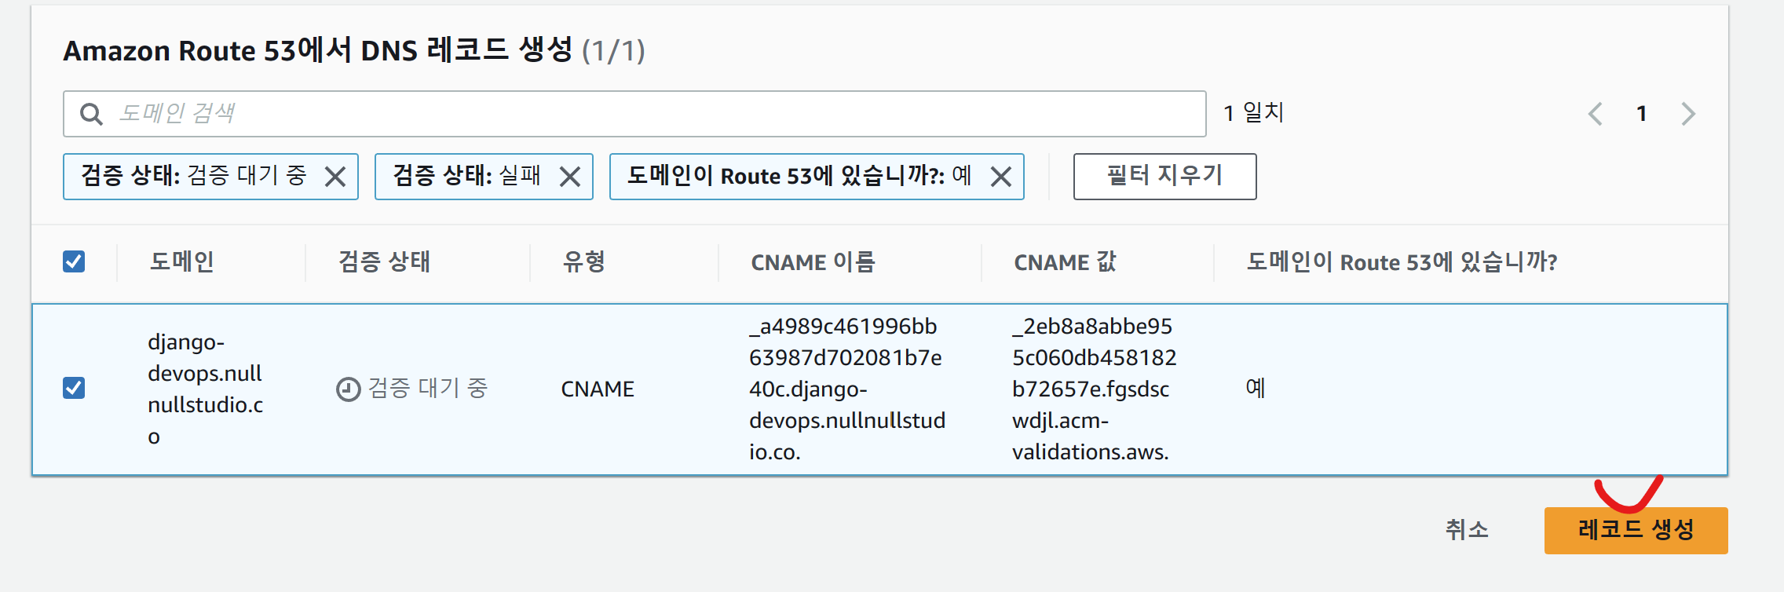The height and width of the screenshot is (592, 1784).
Task: Click the 검증 상태: 실패 filter label
Action: tap(467, 175)
